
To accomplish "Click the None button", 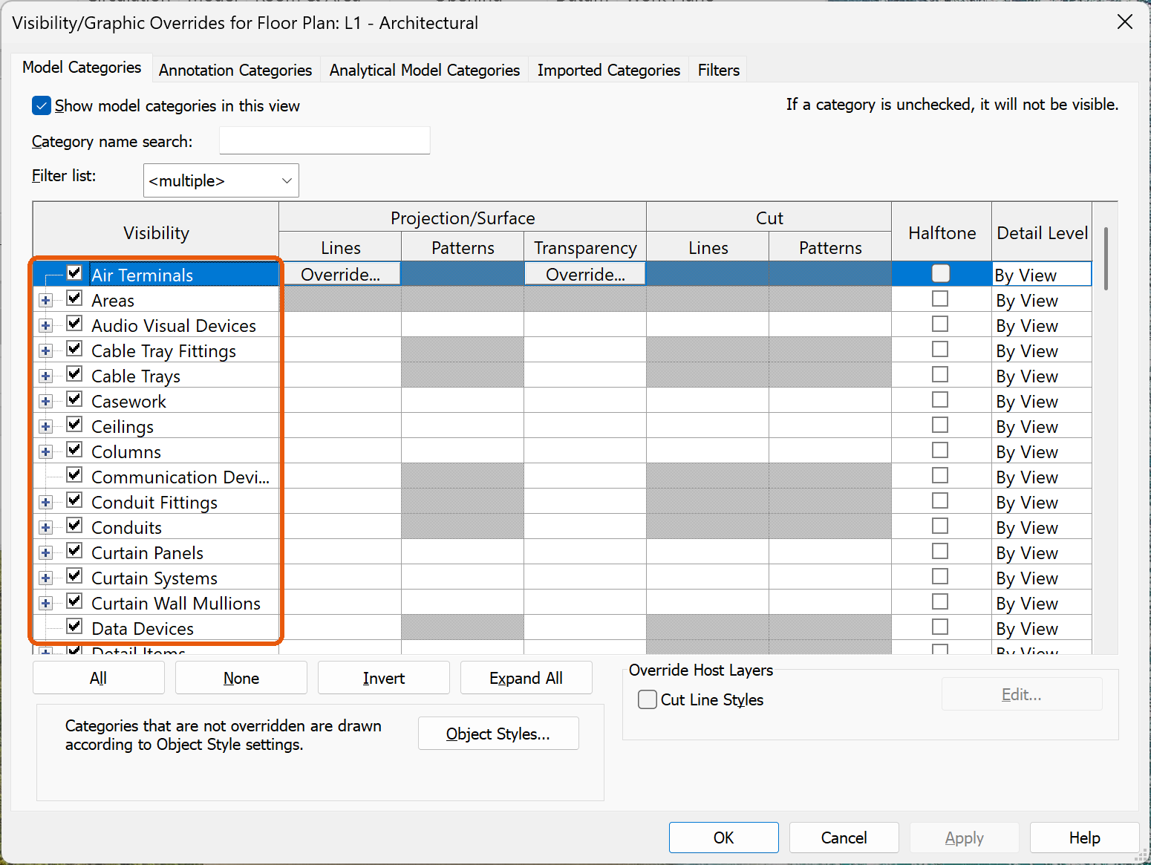I will tap(241, 678).
